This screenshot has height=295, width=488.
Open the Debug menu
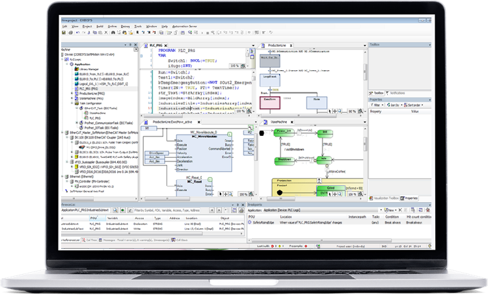point(125,27)
